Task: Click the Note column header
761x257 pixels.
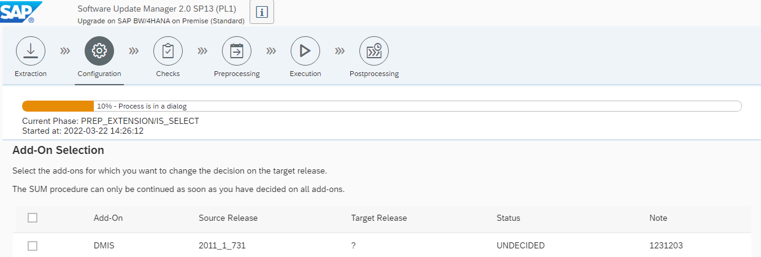Action: 658,218
